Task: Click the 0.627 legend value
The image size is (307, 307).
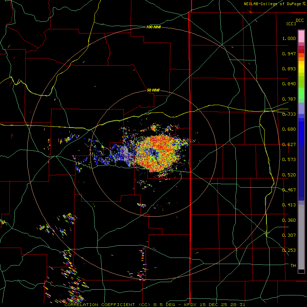Action: [289, 145]
